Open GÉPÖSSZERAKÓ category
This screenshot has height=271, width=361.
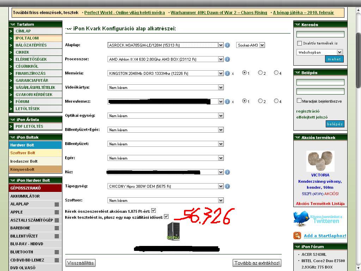(x=36, y=188)
